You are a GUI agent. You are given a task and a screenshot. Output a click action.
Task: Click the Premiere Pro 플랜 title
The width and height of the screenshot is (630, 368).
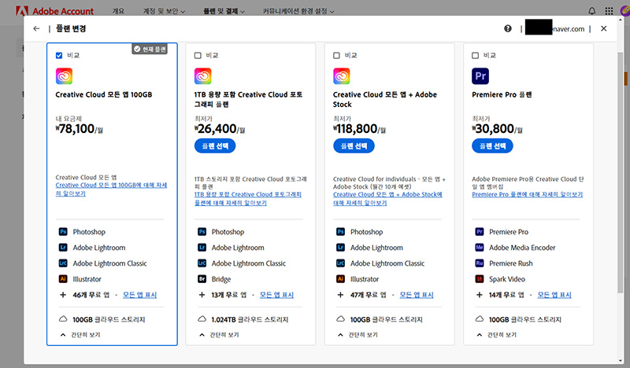502,94
